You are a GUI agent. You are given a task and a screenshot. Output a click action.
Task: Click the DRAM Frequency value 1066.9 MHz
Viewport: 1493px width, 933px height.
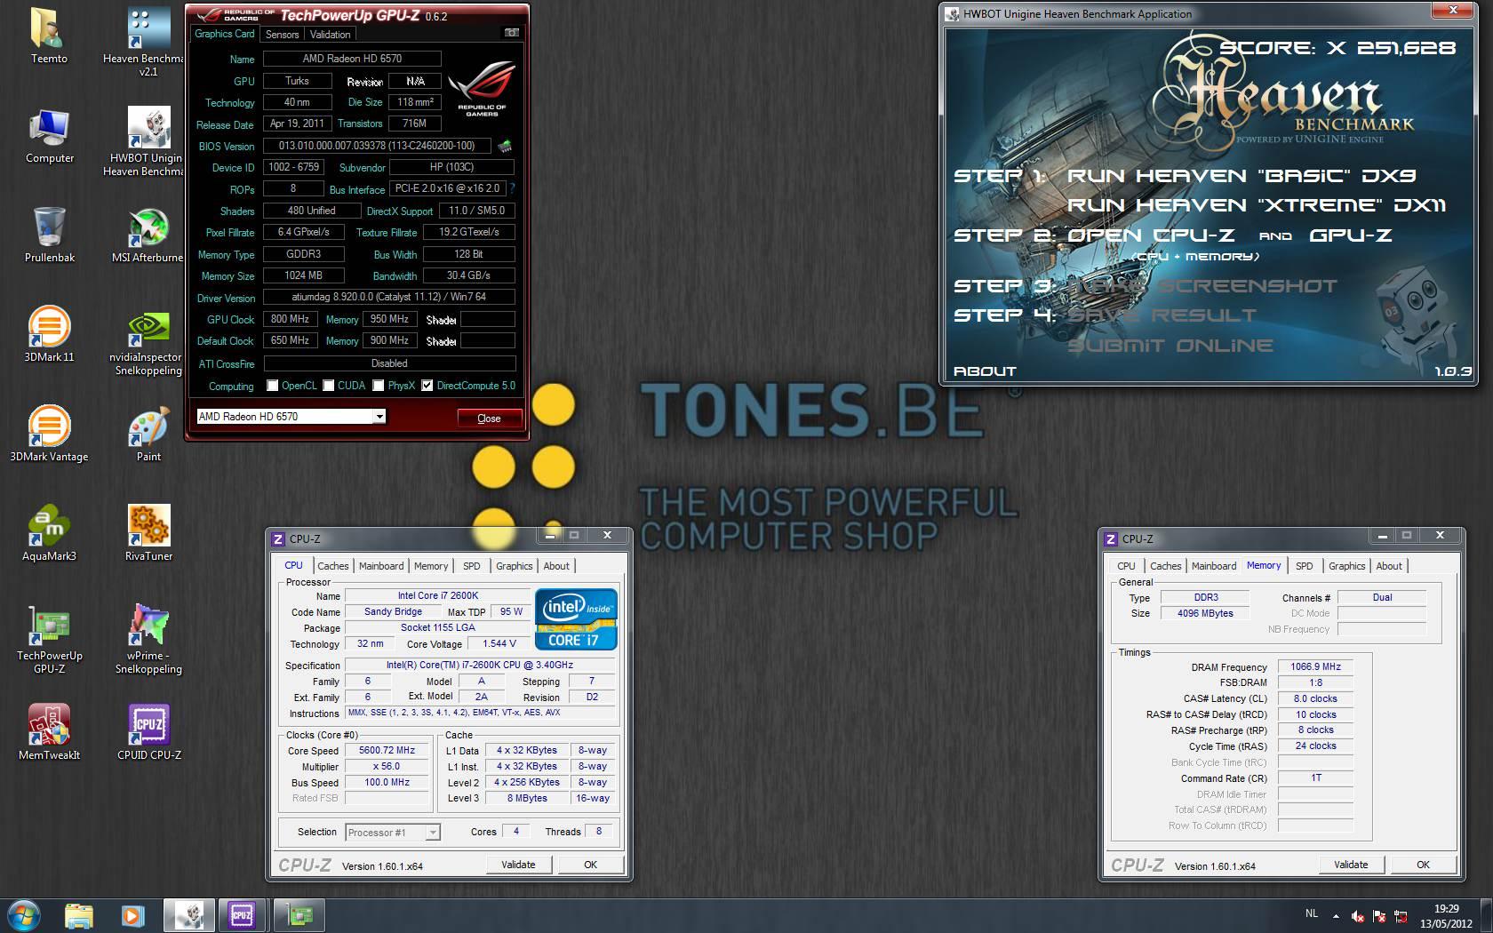(x=1315, y=666)
